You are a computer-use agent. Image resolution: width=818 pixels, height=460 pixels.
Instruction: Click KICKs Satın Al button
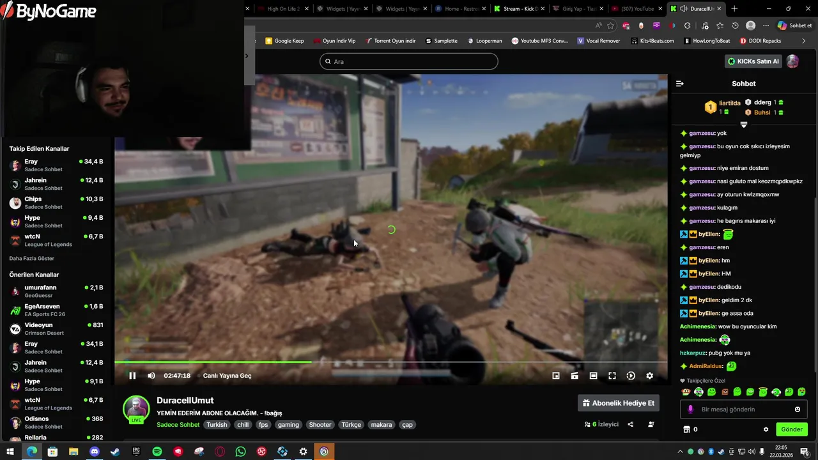tap(753, 61)
